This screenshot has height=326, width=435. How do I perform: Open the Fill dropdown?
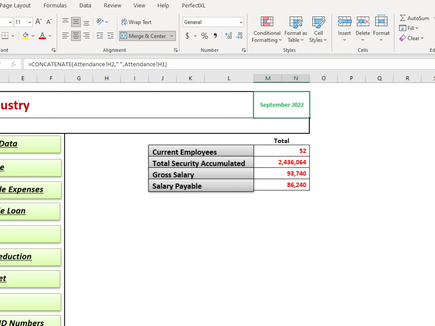(408, 28)
